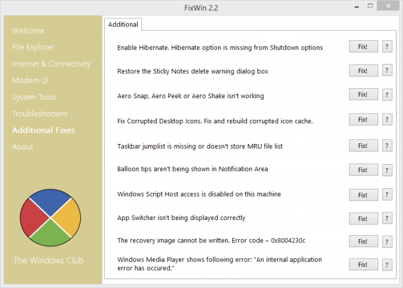Show help for Taskbar jumplist fix
Screen dimensions: 403x288
coord(387,146)
